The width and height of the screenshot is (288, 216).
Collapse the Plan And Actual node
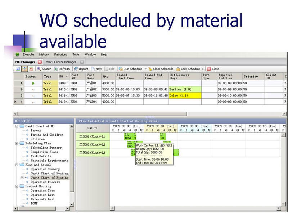pos(17,165)
